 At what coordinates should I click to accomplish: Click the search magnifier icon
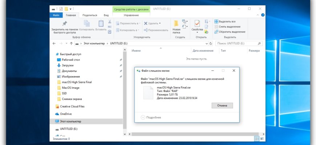pyautogui.click(x=259, y=43)
